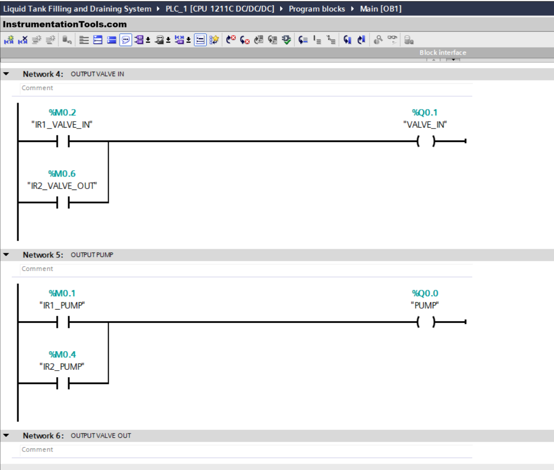Toggle monitoring with the glasses icon
Viewport: 554px width, 470px height.
coord(392,39)
